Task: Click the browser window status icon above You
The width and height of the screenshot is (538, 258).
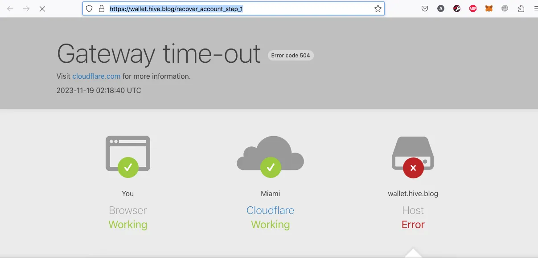Action: point(128,156)
